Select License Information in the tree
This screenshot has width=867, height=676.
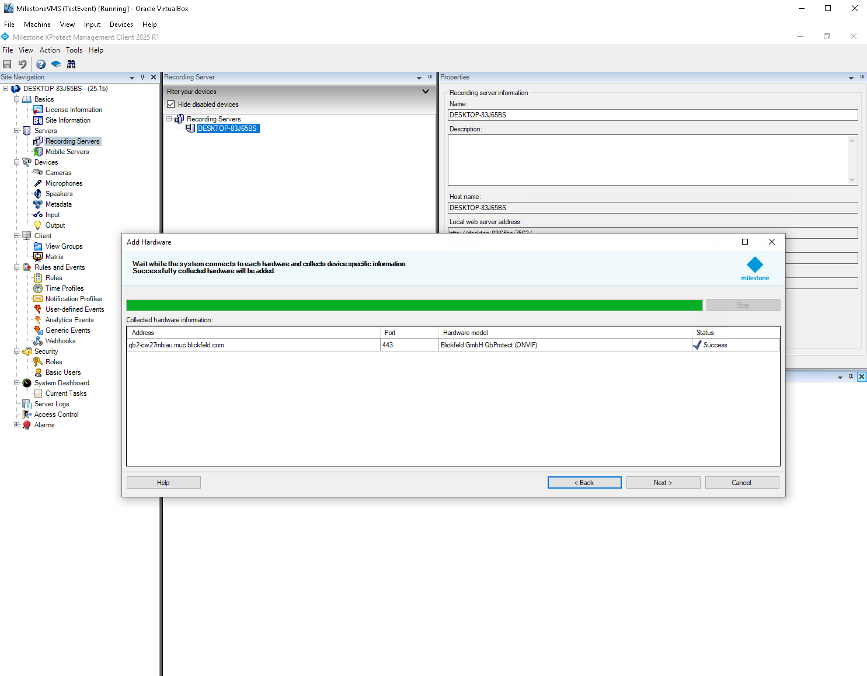tap(74, 110)
